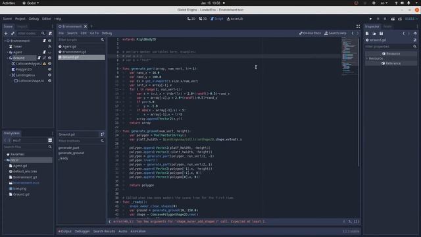The width and height of the screenshot is (421, 237).
Task: Open the script editor Go To menu
Action: 94,34
